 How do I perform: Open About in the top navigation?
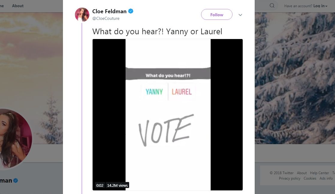[18, 6]
